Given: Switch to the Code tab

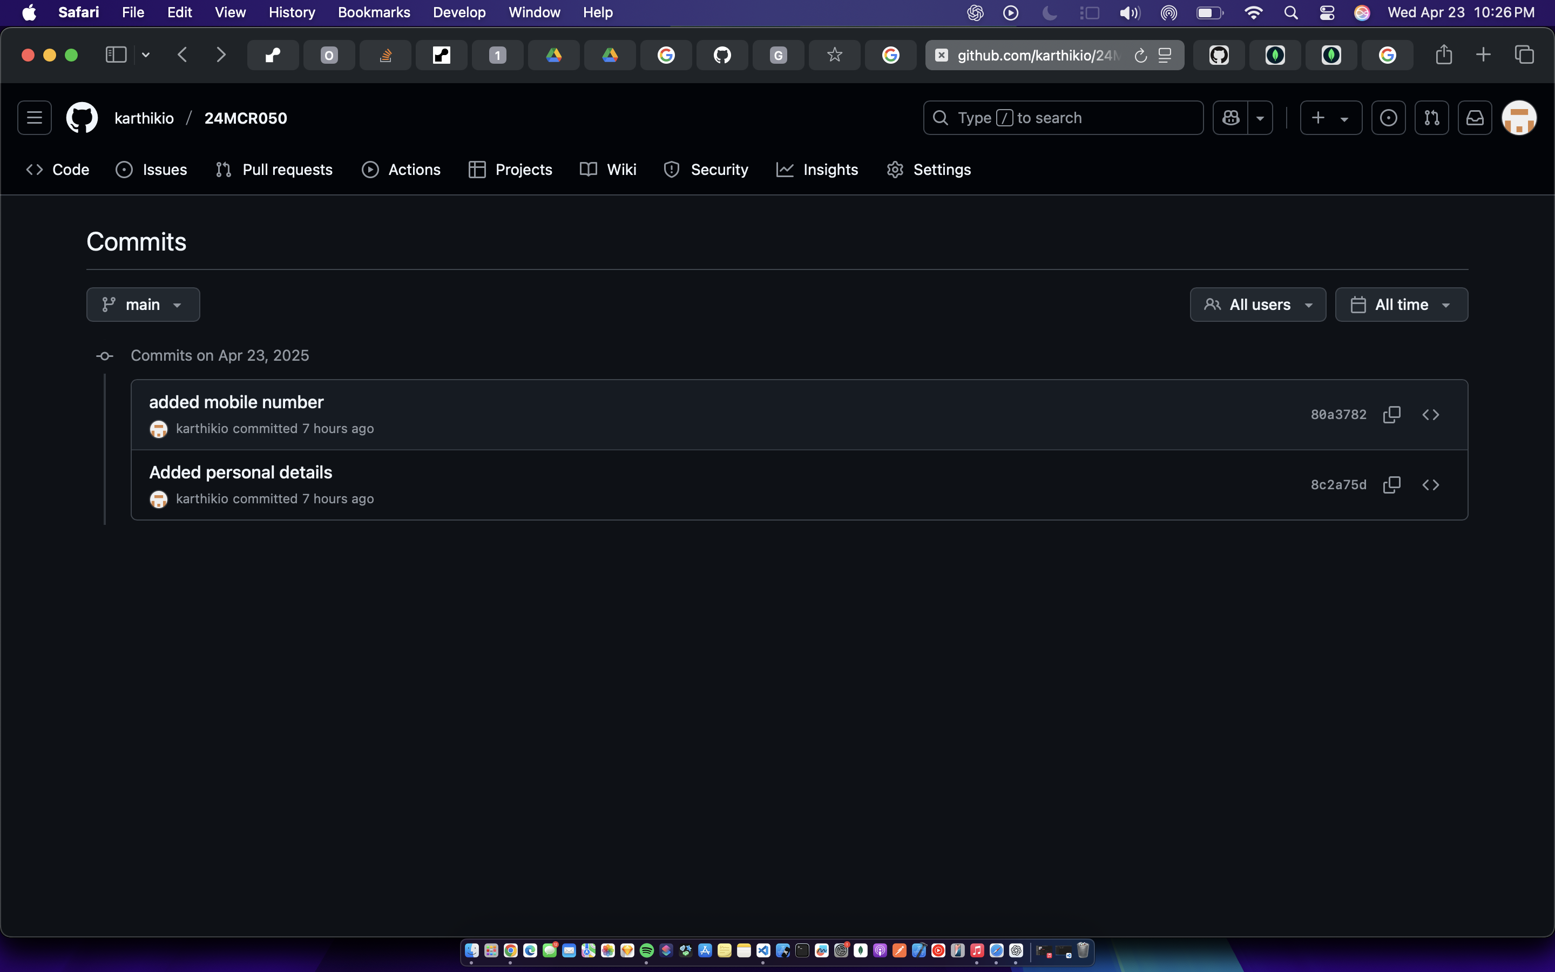Looking at the screenshot, I should pyautogui.click(x=57, y=170).
